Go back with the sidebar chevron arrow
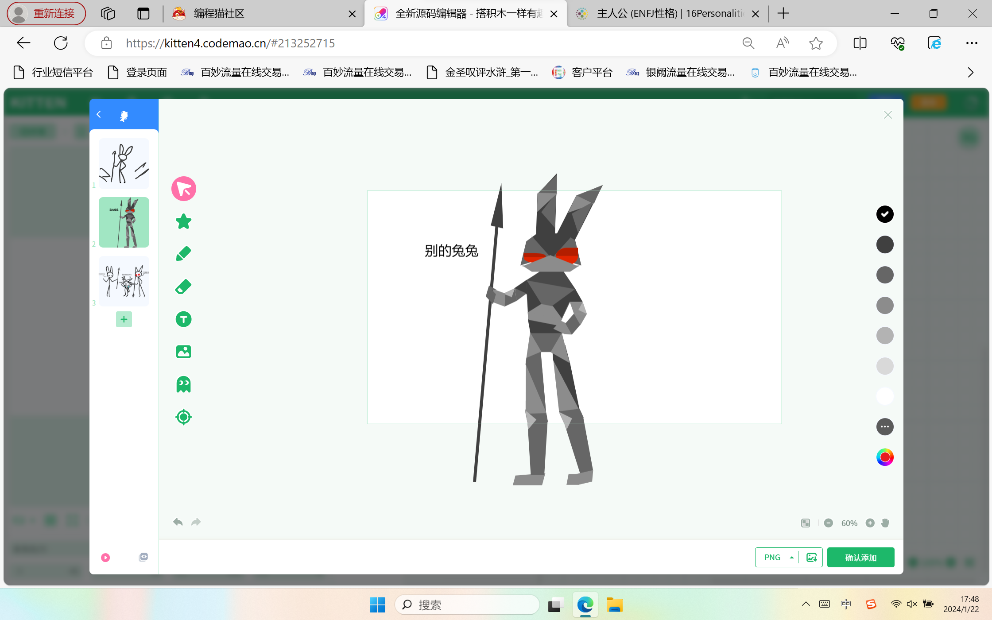The width and height of the screenshot is (992, 620). pyautogui.click(x=99, y=115)
